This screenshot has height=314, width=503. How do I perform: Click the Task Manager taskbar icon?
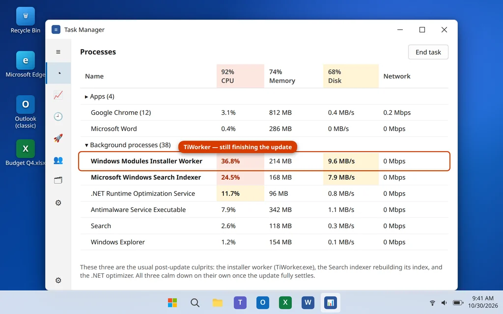[x=331, y=302]
